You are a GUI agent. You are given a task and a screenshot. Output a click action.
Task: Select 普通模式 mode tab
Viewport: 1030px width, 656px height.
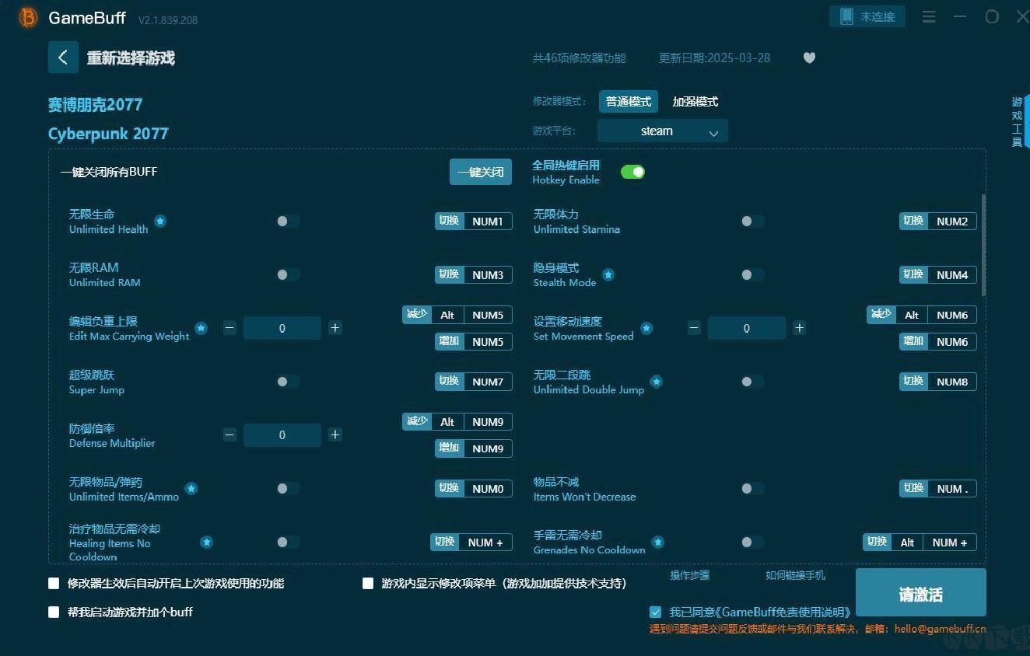tap(629, 102)
